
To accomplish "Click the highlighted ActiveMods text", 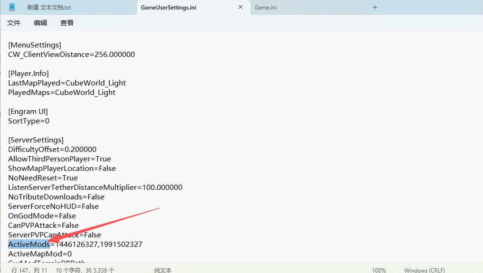I will pos(28,244).
